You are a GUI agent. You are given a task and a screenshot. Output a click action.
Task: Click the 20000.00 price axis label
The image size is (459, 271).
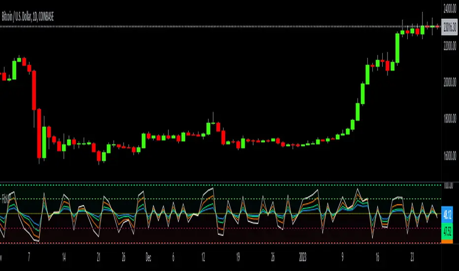pos(450,82)
